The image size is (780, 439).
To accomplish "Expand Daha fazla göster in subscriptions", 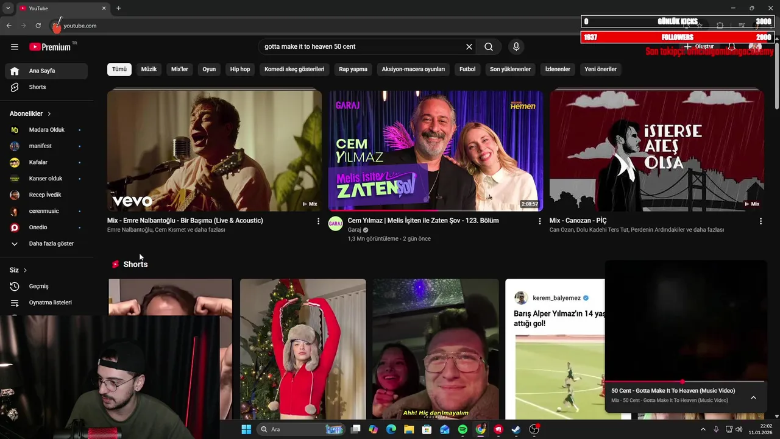I will click(x=46, y=244).
